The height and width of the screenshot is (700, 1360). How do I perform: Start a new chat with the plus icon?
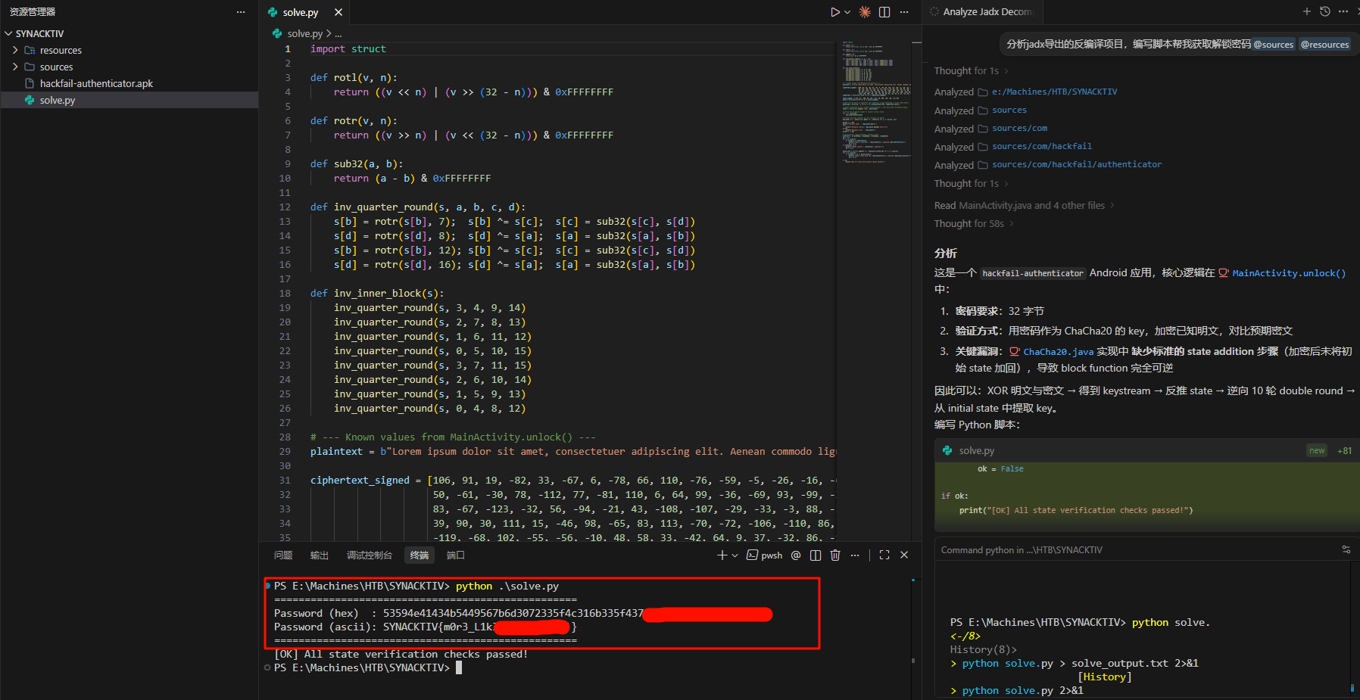[x=1306, y=11]
